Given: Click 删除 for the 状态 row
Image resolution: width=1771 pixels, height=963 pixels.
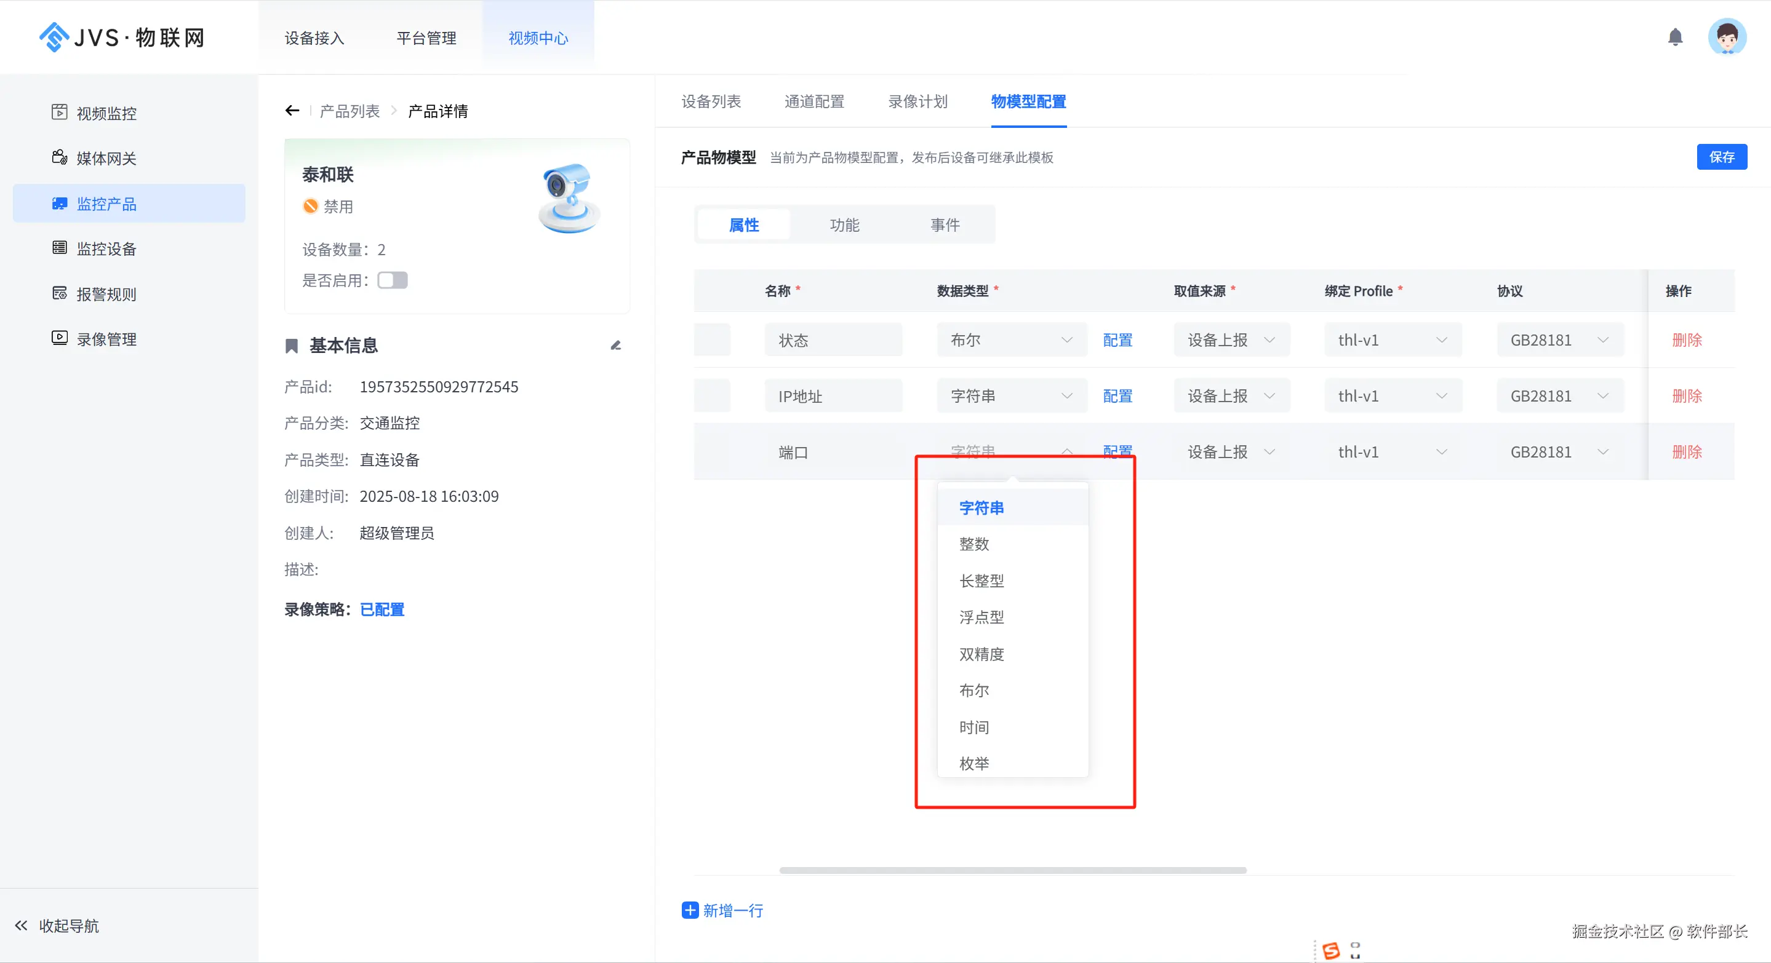Looking at the screenshot, I should (1687, 340).
